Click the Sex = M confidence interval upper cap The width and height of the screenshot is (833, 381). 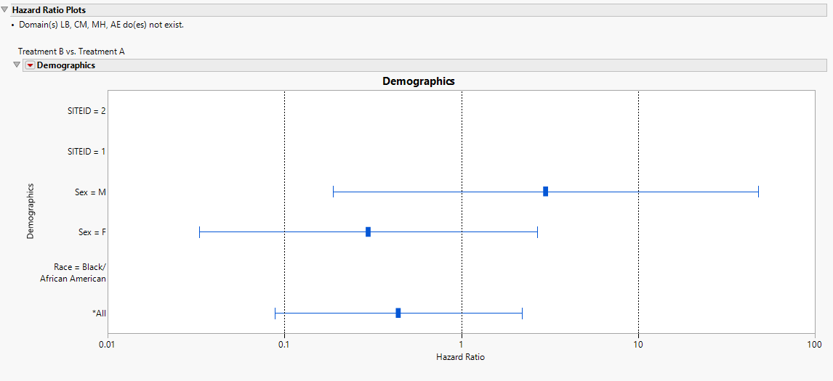click(759, 192)
